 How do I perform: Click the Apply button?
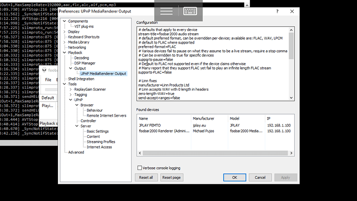click(x=286, y=177)
